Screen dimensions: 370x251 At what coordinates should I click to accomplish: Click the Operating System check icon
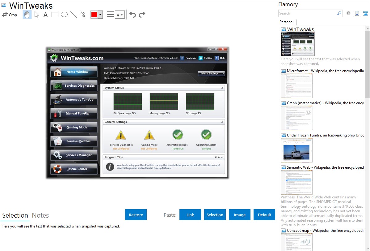coord(206,135)
